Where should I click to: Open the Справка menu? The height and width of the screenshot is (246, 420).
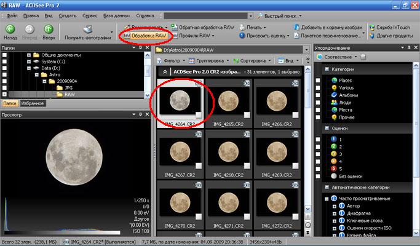click(x=145, y=16)
